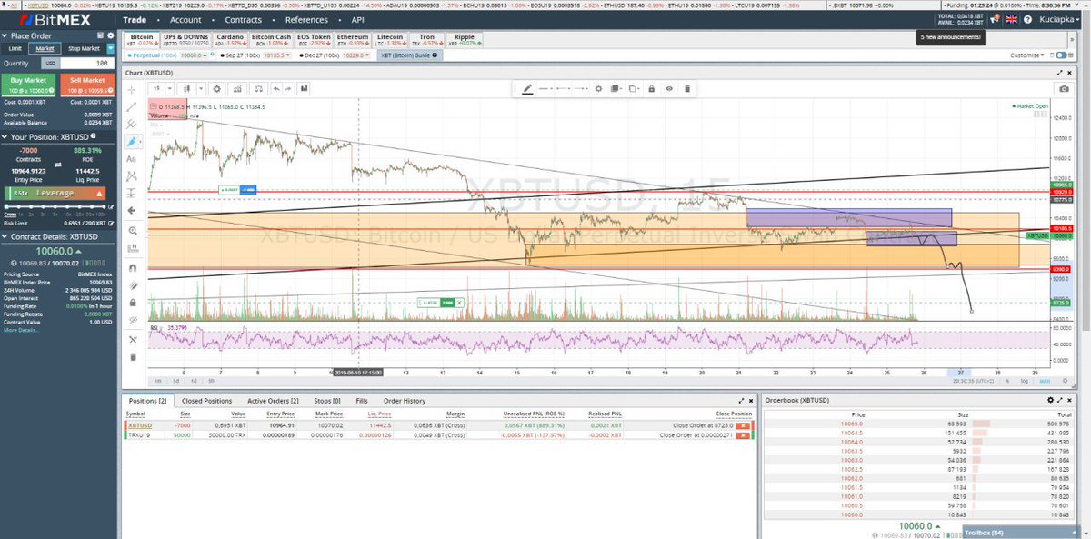Image resolution: width=1091 pixels, height=539 pixels.
Task: Take chart snapshot with camera icon
Action: point(1063,89)
